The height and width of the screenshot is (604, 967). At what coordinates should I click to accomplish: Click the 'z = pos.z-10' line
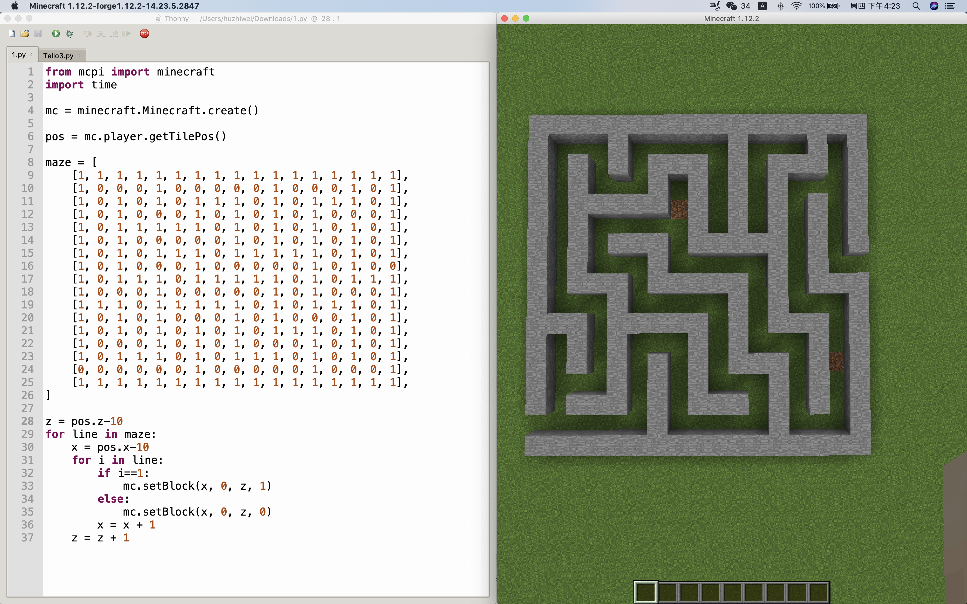coord(84,421)
